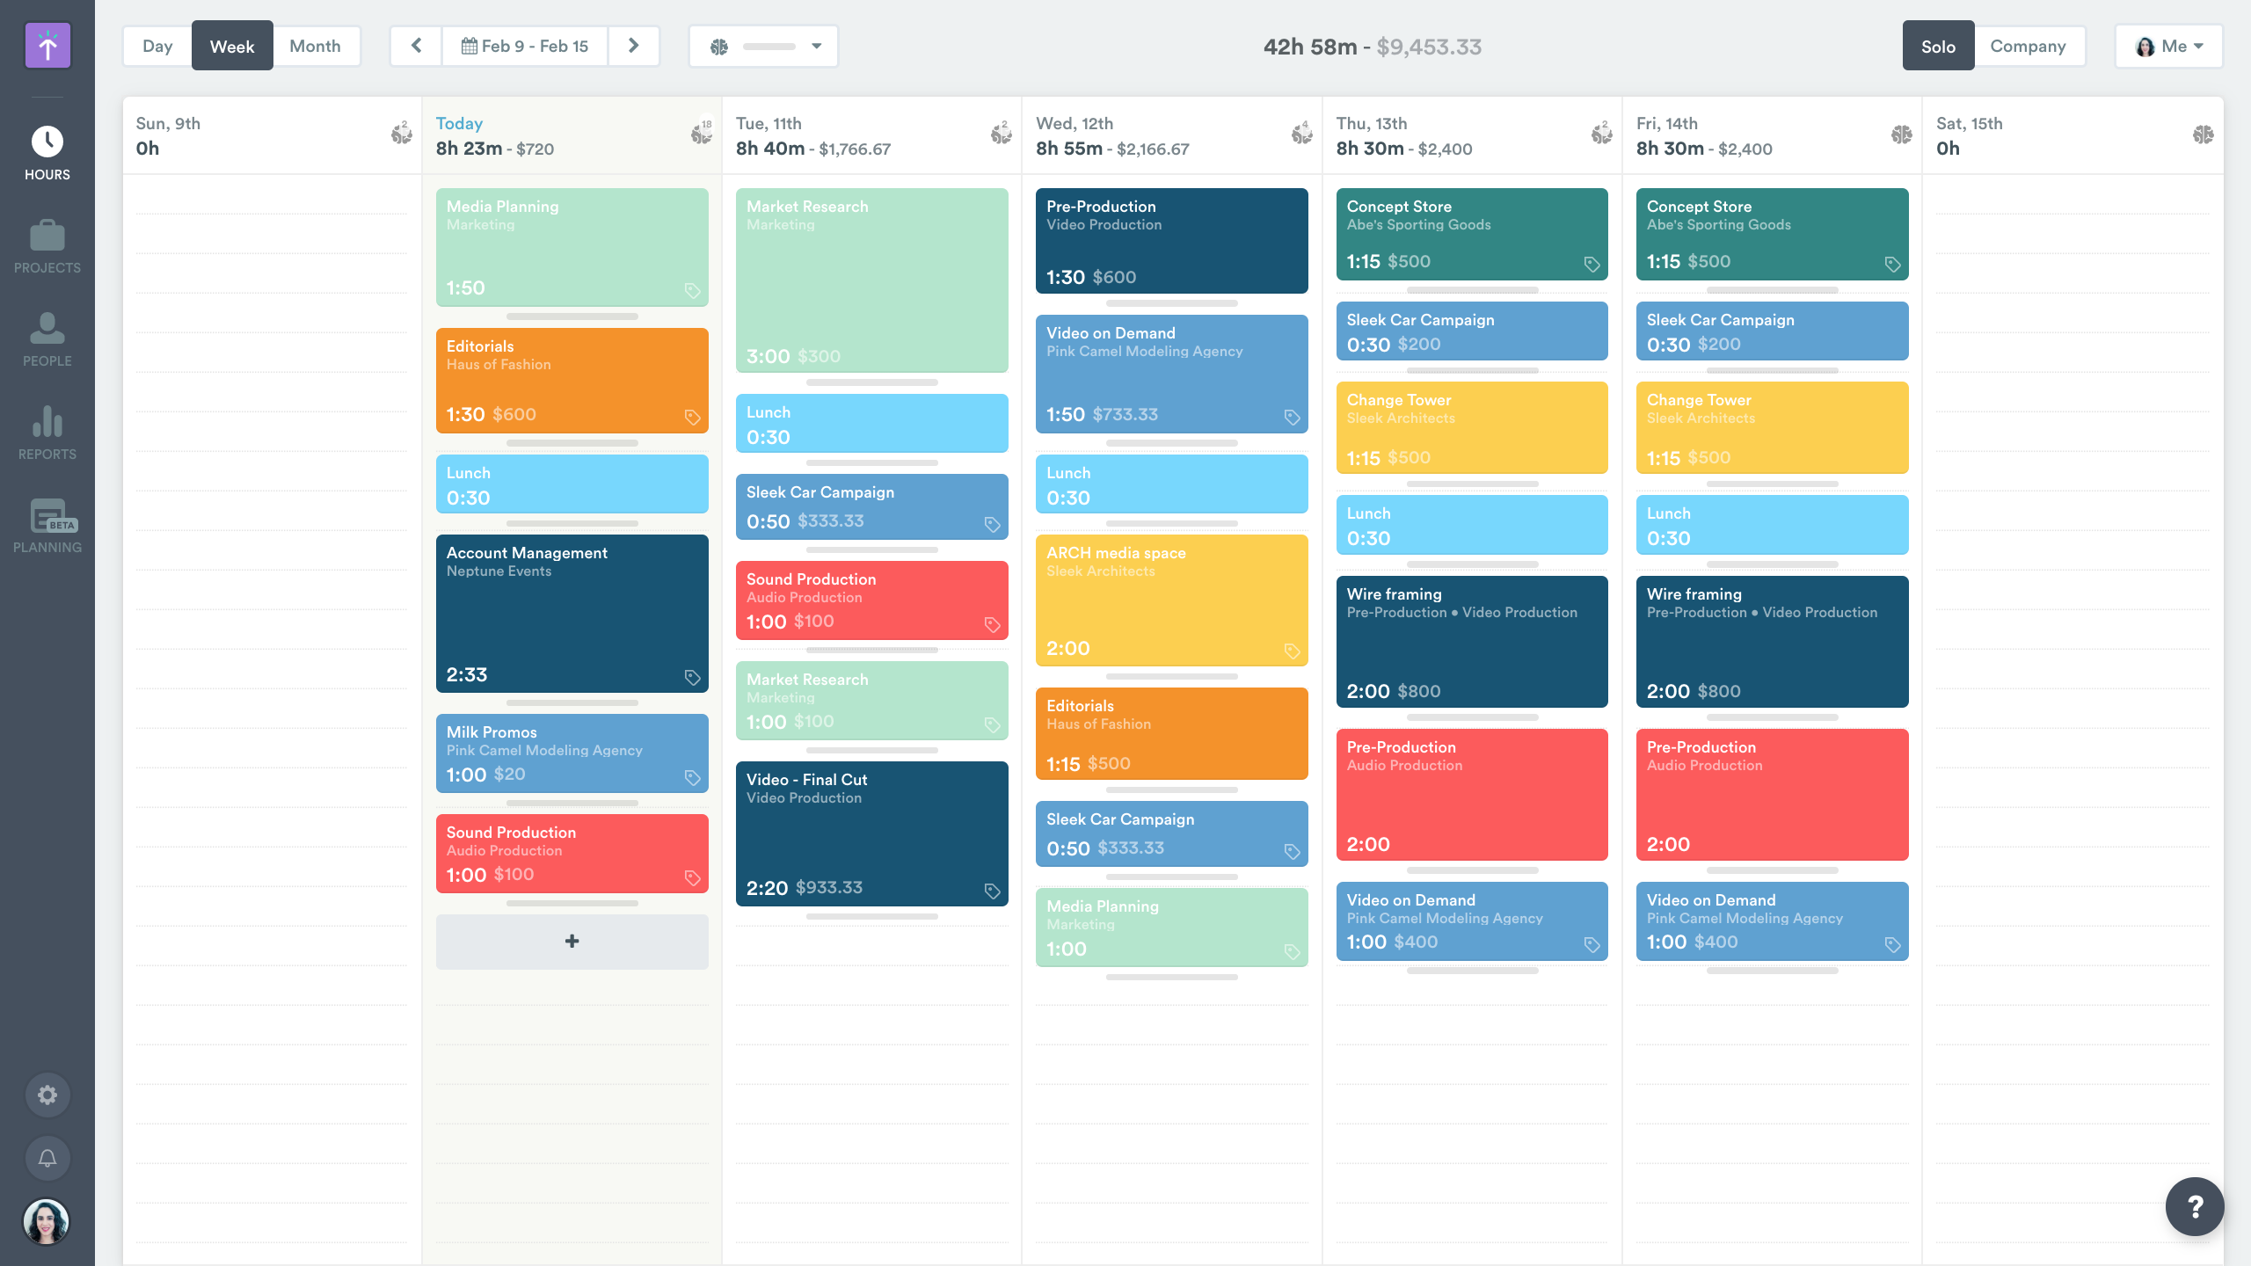Click the tag icon on Editorials Monday entry
Screen dimensions: 2251x1266
[692, 417]
